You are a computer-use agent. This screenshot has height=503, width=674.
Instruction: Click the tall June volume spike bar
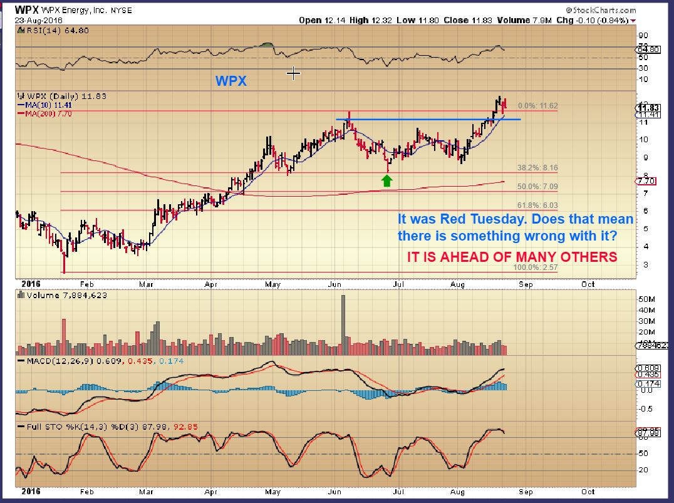pos(343,325)
